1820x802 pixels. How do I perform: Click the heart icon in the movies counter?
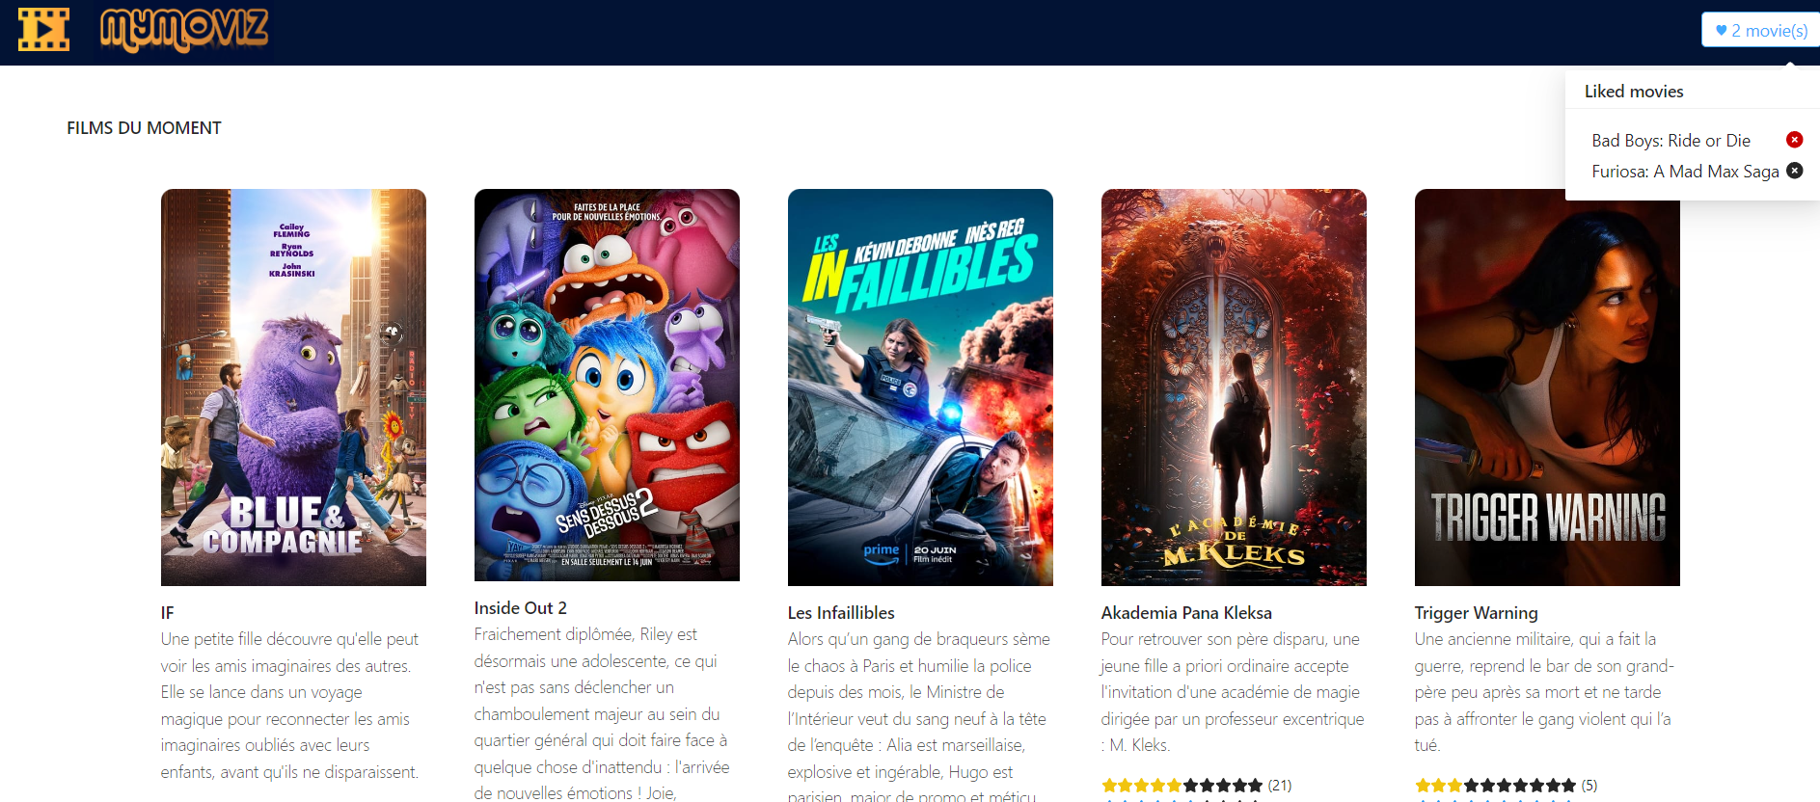point(1721,30)
